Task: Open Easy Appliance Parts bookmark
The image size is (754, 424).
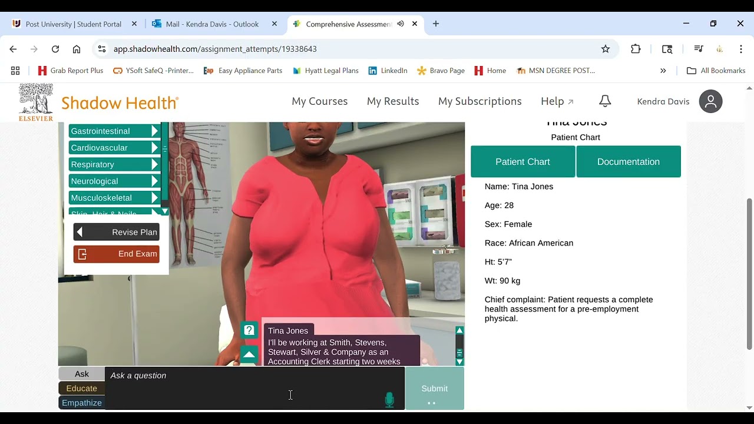Action: 243,71
